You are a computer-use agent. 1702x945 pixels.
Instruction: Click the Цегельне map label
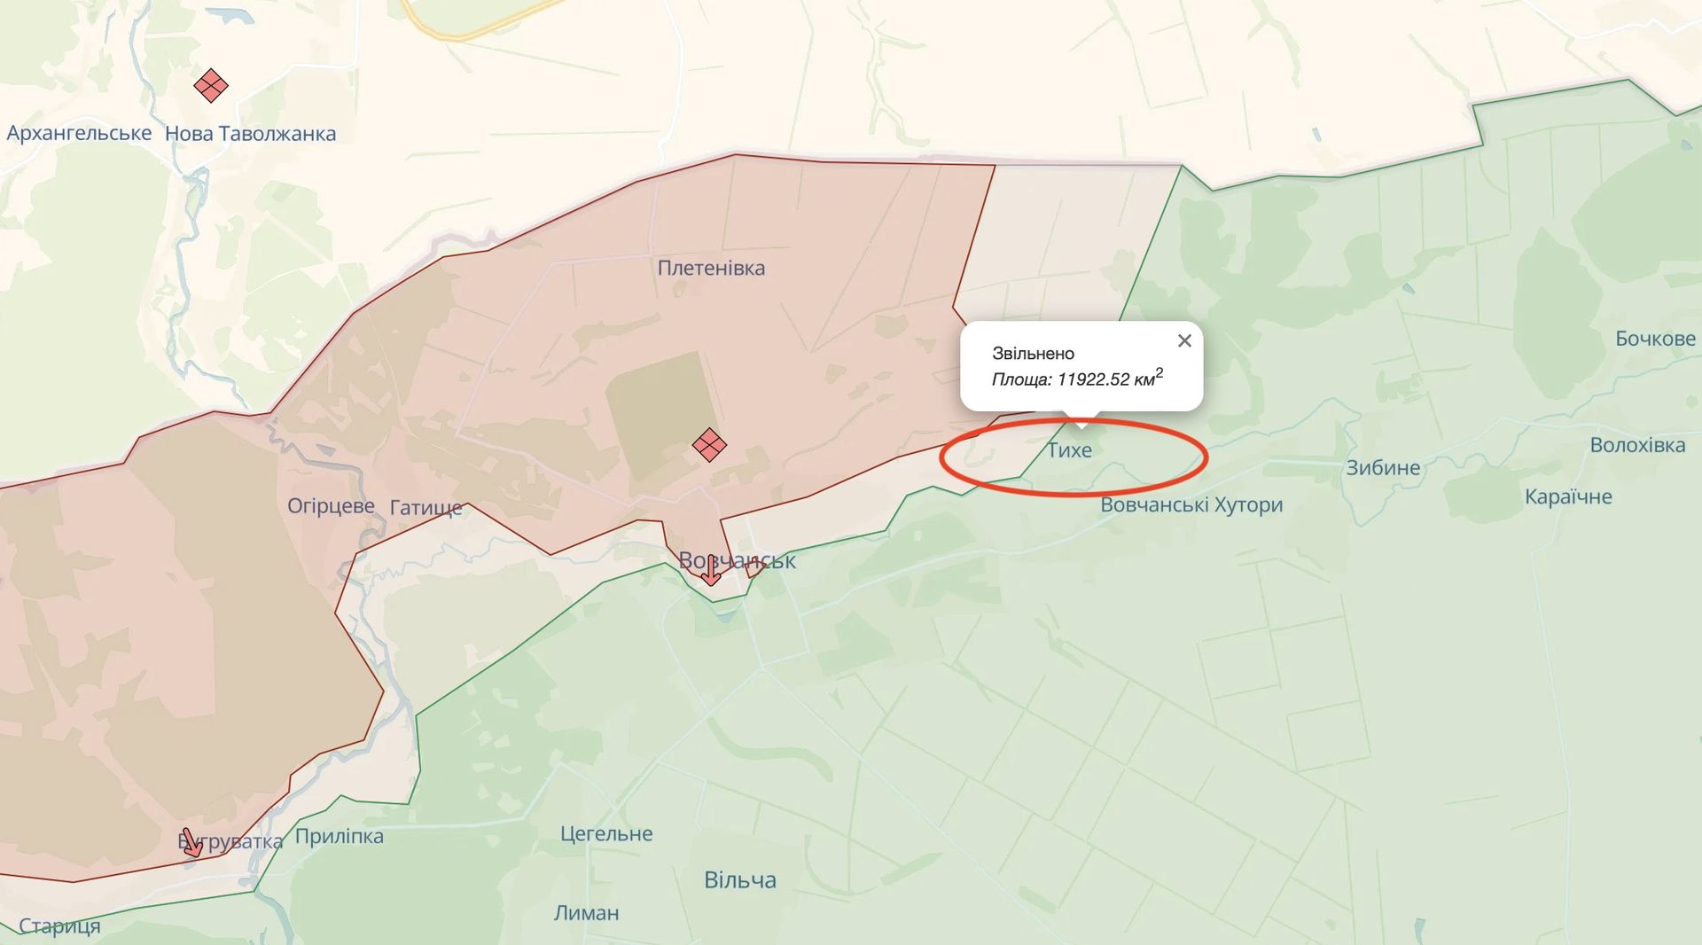tap(606, 834)
